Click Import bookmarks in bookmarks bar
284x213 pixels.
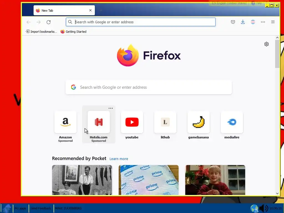(41, 32)
